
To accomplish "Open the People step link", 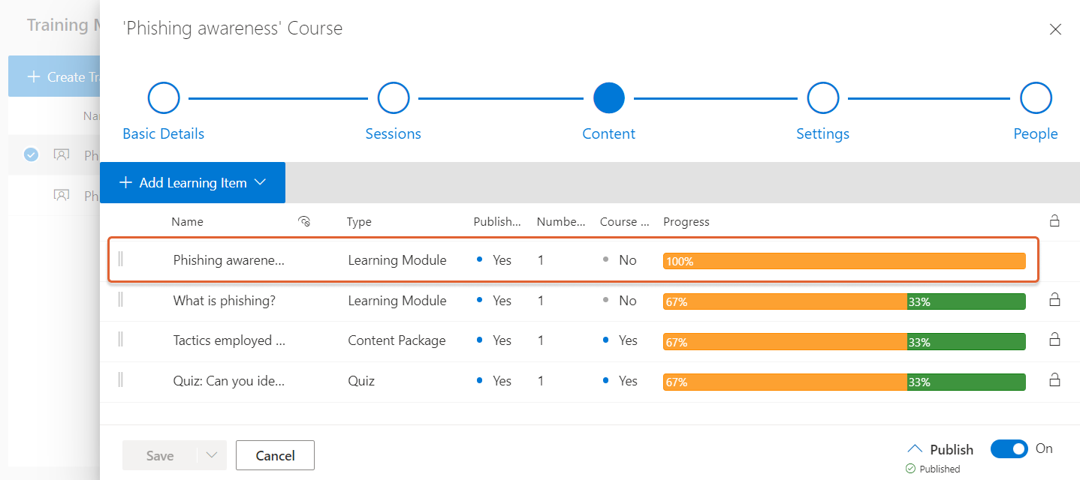I will click(1035, 133).
